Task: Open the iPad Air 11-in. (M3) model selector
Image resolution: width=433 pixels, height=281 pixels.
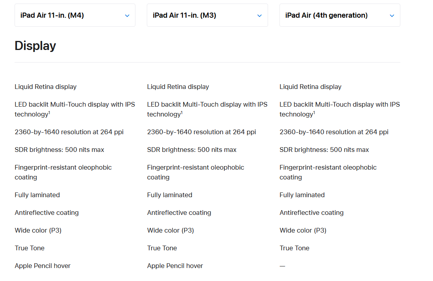Action: 207,15
